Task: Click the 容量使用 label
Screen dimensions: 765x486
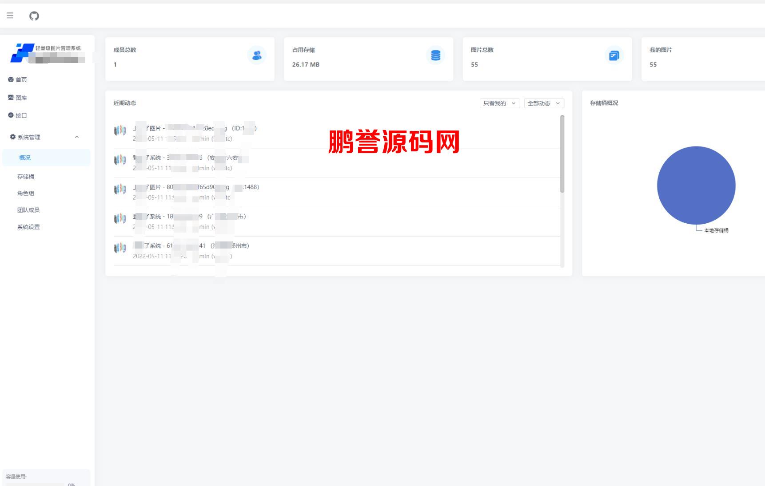Action: coord(16,477)
